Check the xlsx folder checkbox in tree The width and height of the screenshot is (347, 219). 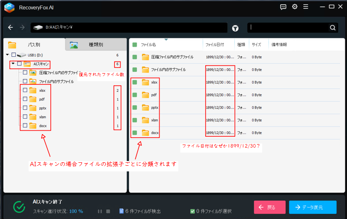(x=25, y=90)
